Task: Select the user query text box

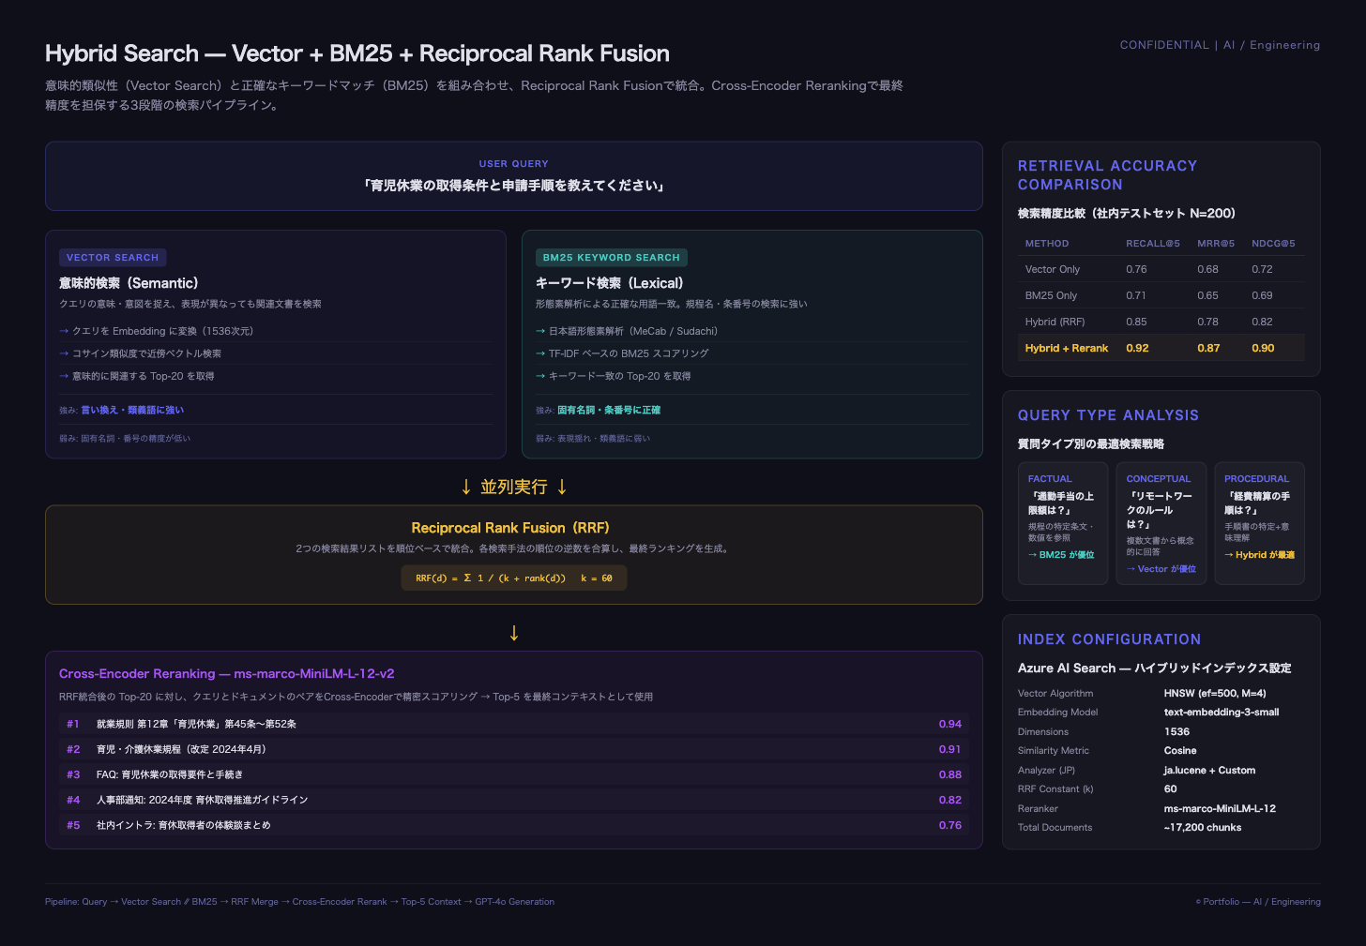Action: pos(513,176)
